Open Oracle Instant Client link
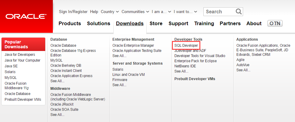 tap(66, 71)
